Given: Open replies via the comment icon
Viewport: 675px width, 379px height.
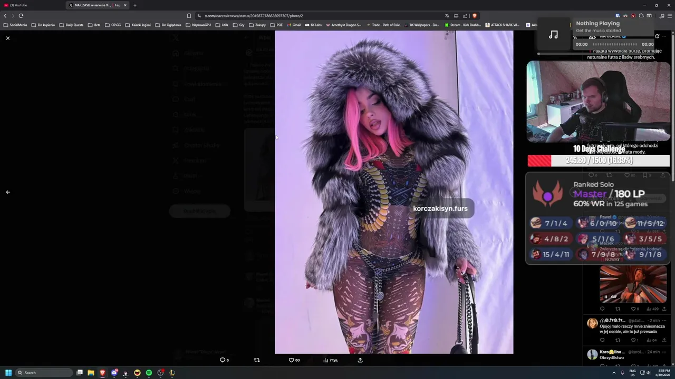Looking at the screenshot, I should point(224,360).
